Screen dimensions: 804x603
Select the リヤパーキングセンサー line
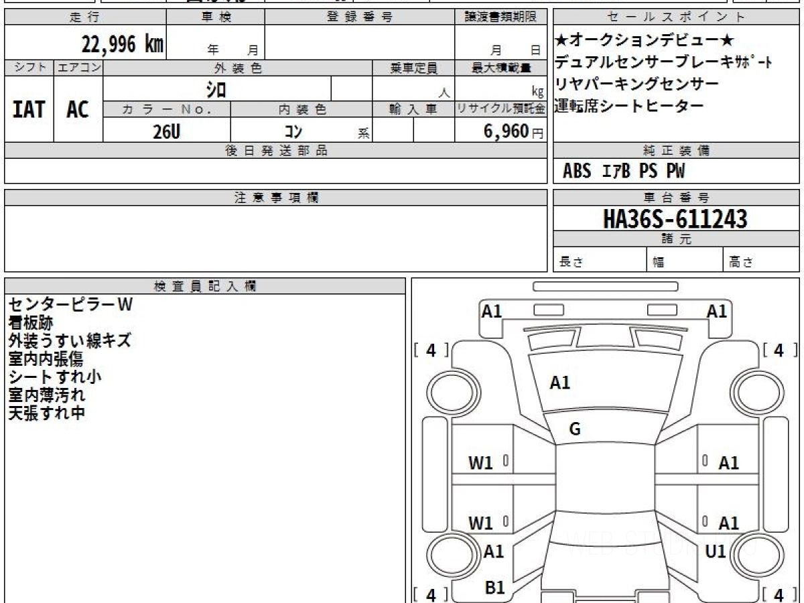(x=636, y=84)
